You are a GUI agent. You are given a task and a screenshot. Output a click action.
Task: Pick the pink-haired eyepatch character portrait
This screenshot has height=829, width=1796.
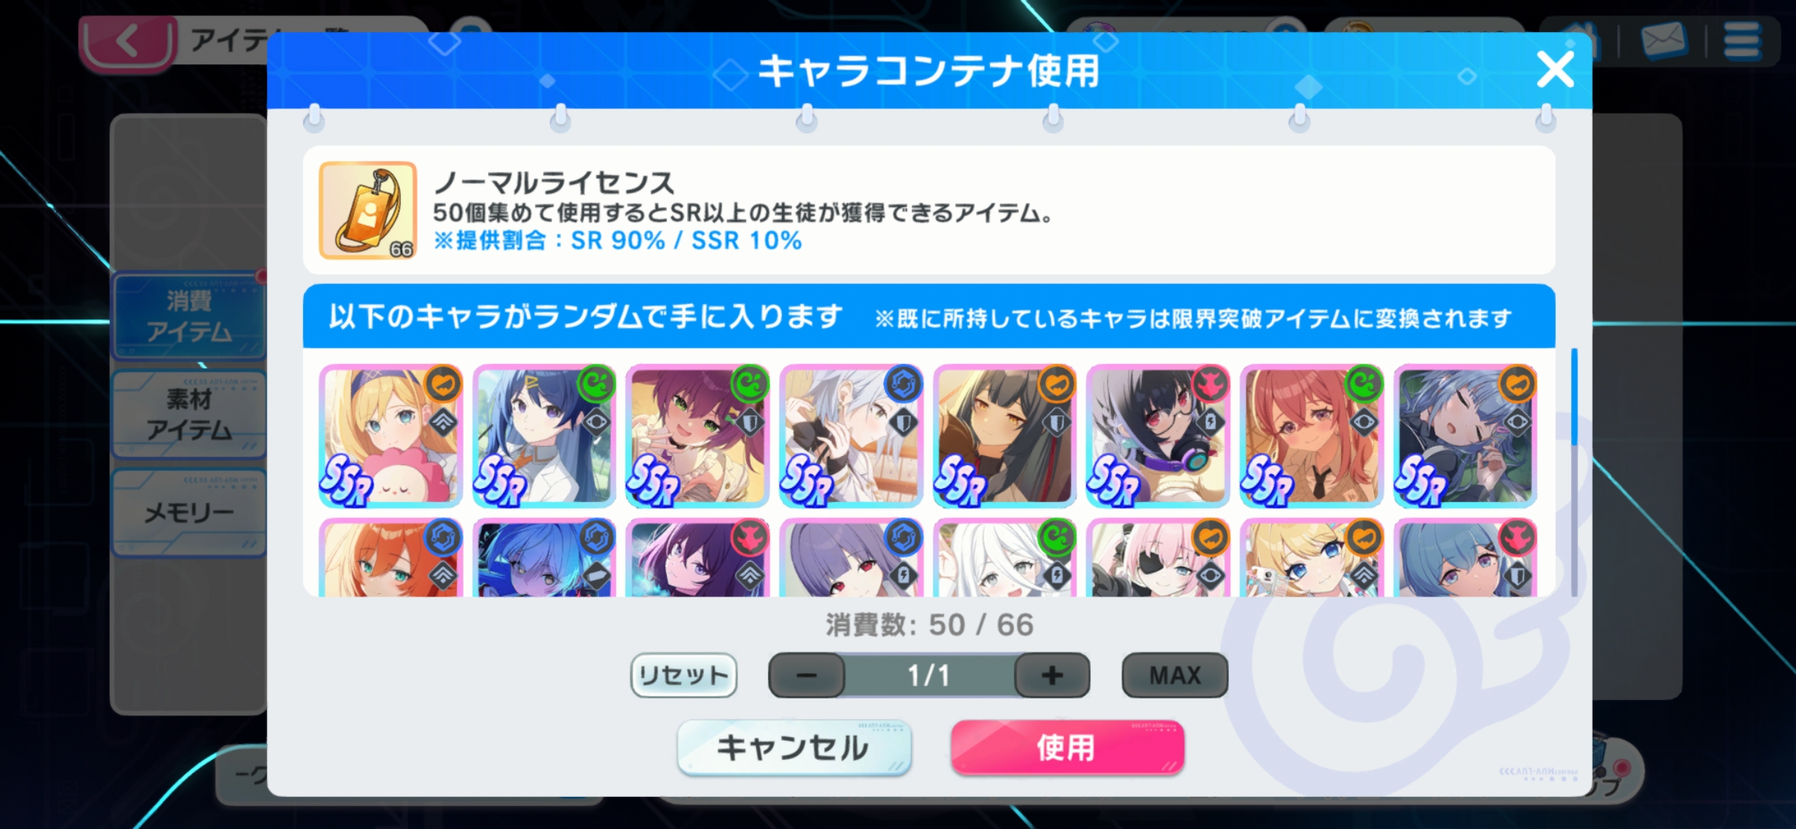[x=1158, y=557]
